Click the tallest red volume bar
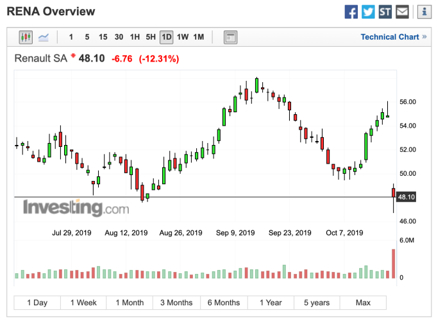This screenshot has width=436, height=322. [x=394, y=264]
